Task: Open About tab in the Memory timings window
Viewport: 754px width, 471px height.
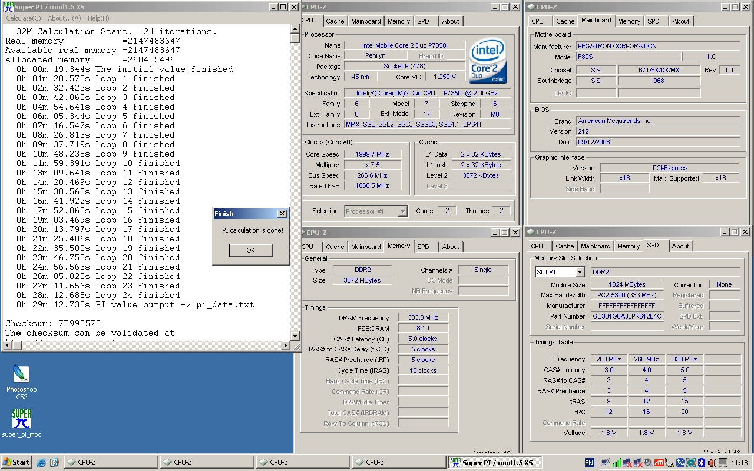Action: (x=451, y=247)
